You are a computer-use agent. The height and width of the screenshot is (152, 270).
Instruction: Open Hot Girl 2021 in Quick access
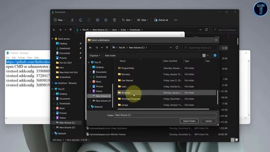(65, 63)
